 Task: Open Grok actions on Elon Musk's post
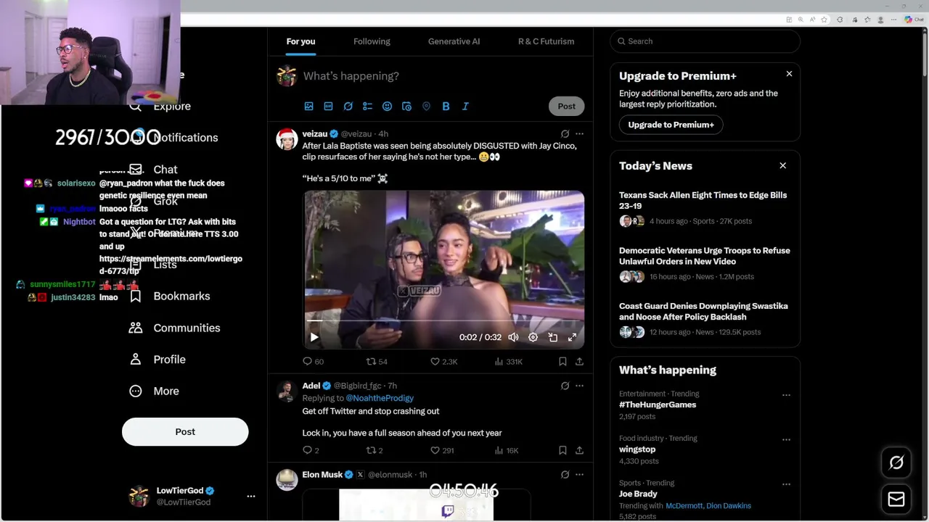point(565,475)
